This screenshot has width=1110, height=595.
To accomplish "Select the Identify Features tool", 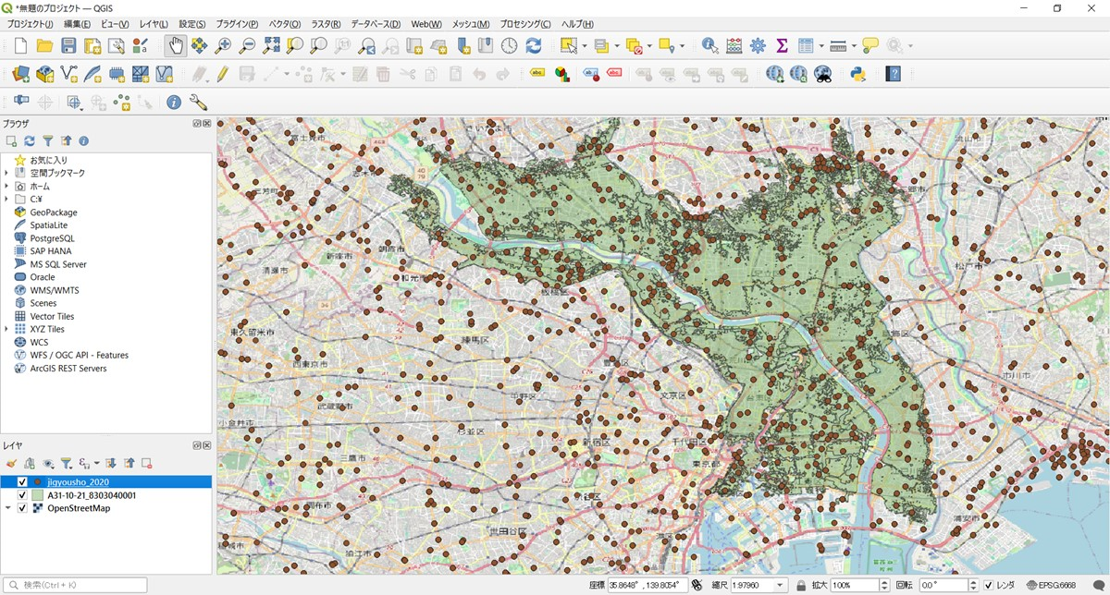I will (710, 45).
